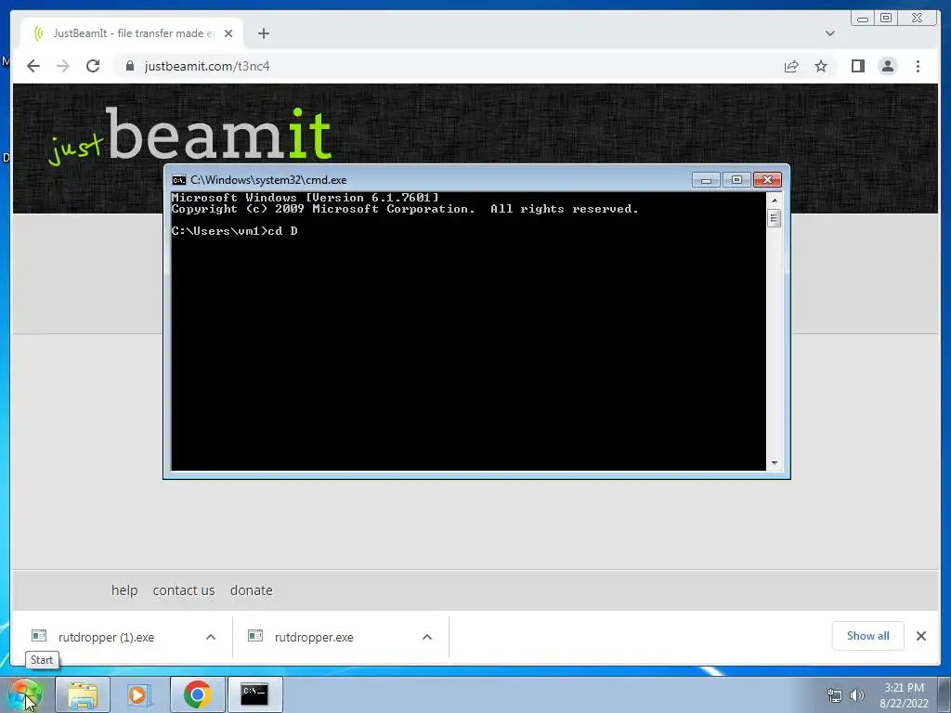
Task: Close the JustBeamIt tab
Action: pos(228,33)
